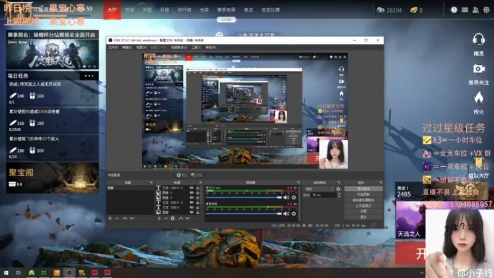Pop out the 场景 dock panel
This screenshot has height=278, width=494.
point(151,182)
